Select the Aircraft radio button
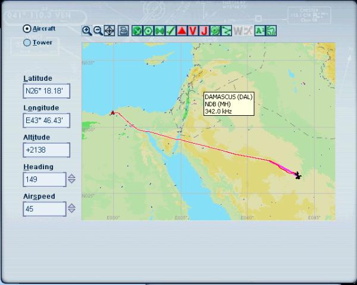This screenshot has width=357, height=285. coord(27,29)
